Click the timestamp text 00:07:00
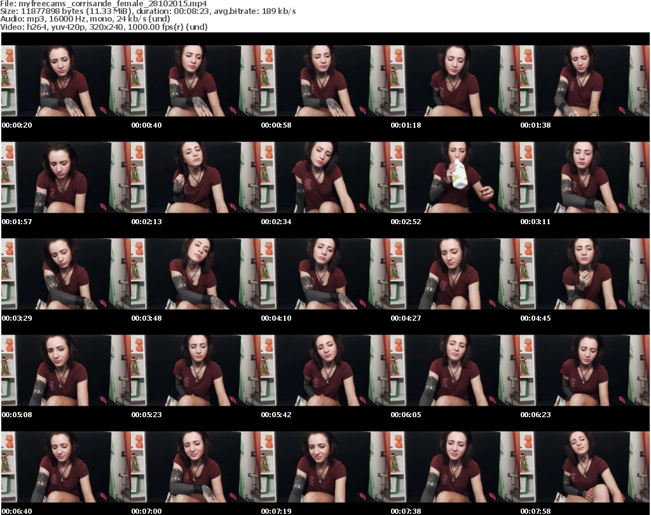This screenshot has height=515, width=651. (147, 511)
